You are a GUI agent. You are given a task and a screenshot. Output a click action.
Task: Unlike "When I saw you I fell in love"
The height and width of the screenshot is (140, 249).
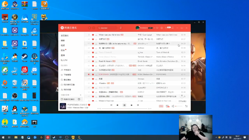[x=93, y=35]
